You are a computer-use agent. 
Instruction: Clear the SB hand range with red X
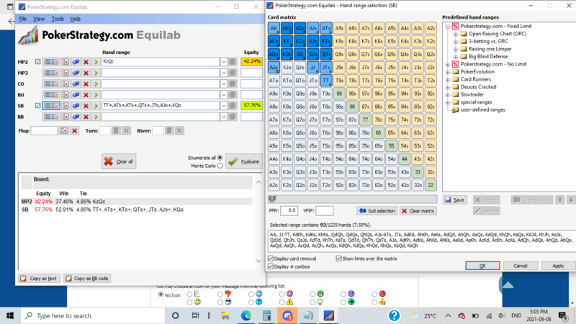(x=86, y=106)
